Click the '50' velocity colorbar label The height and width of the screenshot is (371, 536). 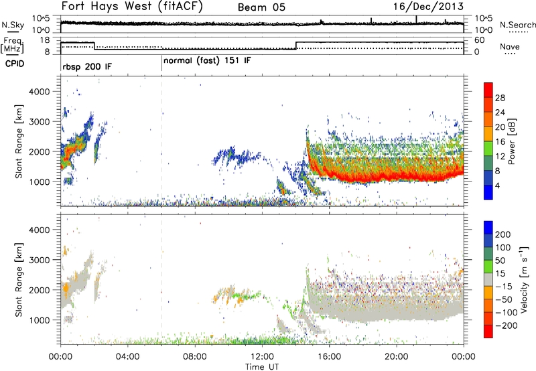[500, 261]
